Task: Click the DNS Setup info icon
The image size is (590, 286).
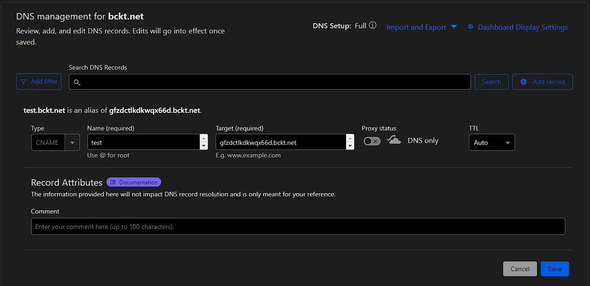Action: click(x=373, y=26)
